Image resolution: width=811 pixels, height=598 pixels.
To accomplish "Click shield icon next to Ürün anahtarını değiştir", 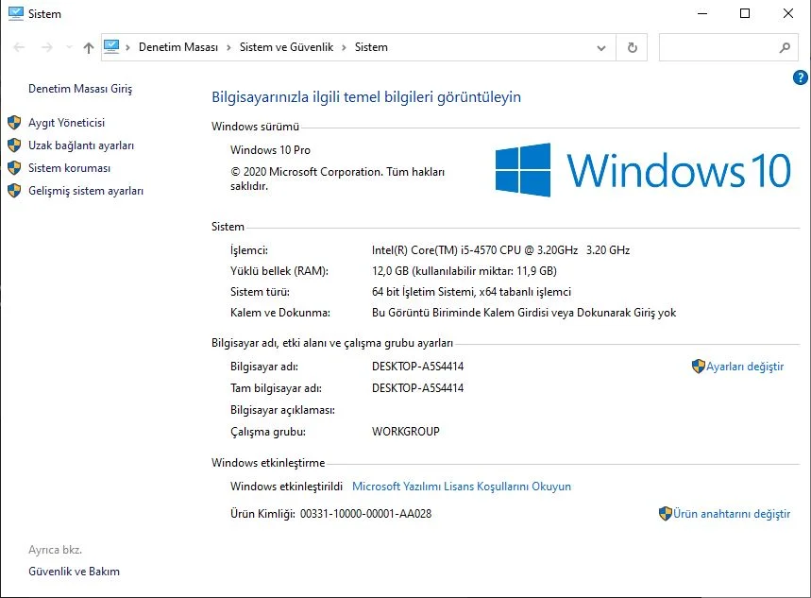I will coord(666,514).
